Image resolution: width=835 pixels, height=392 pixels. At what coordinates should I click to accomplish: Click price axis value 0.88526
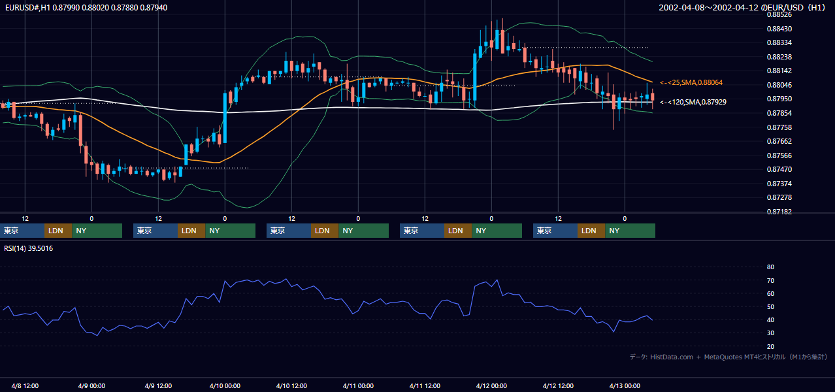coord(779,14)
